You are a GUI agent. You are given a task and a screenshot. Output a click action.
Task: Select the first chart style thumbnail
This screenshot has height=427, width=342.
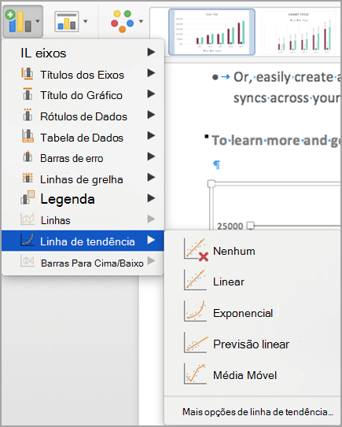click(211, 32)
